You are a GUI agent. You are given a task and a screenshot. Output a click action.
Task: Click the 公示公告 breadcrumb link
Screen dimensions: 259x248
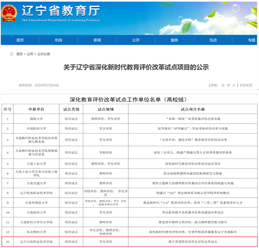(x=44, y=54)
